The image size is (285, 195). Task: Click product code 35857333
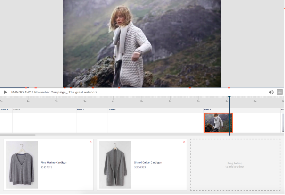pyautogui.click(x=140, y=167)
